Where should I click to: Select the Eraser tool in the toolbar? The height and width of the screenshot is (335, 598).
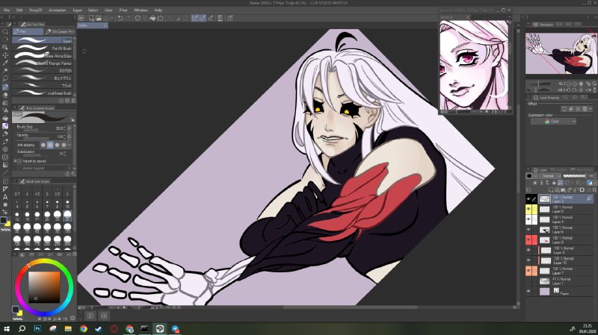point(5,95)
